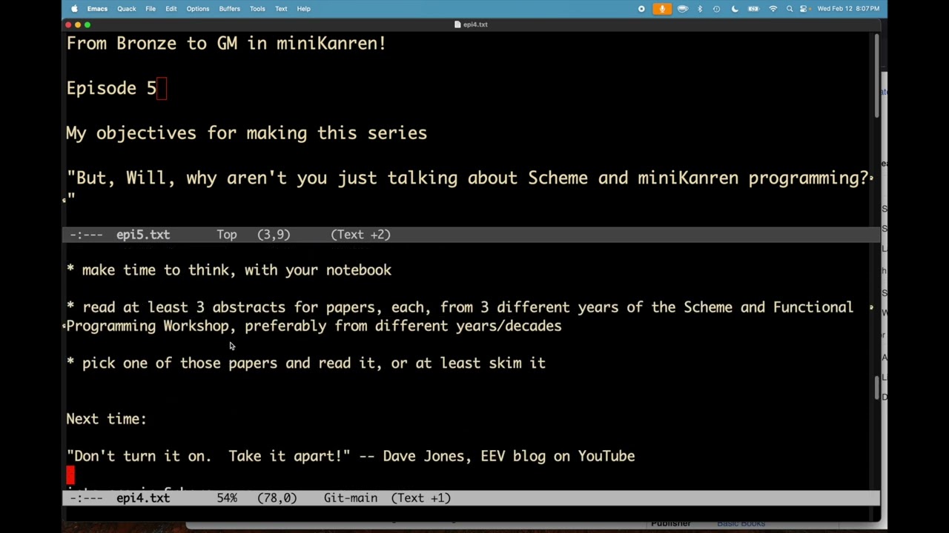This screenshot has width=949, height=533.
Task: Click the (Text +1) mode indicator
Action: tap(420, 498)
